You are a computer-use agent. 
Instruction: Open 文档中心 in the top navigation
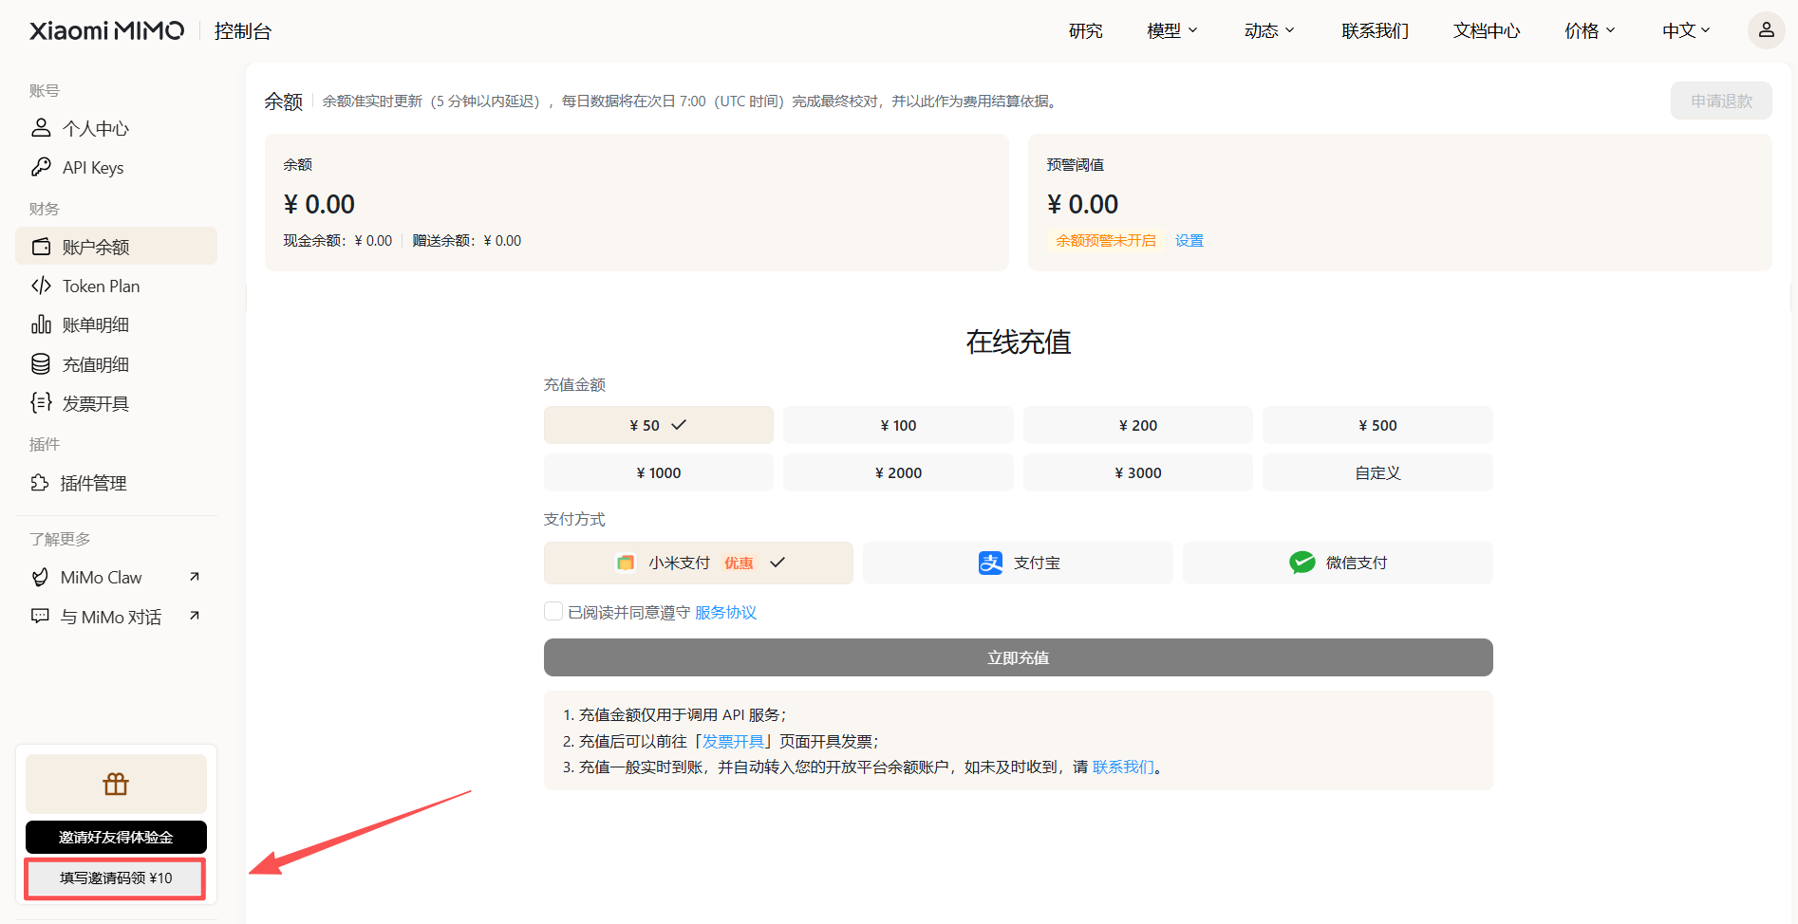[1487, 31]
